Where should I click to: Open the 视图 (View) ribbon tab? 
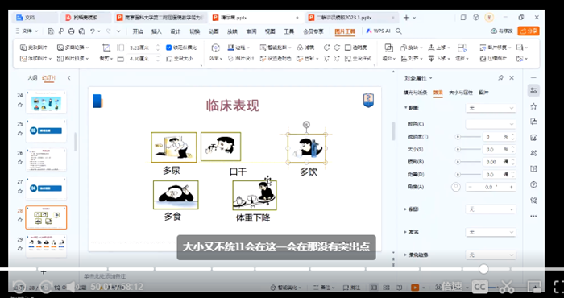(270, 31)
